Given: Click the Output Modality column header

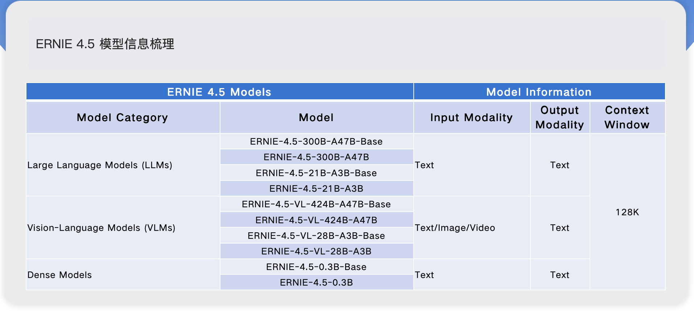Looking at the screenshot, I should [x=560, y=117].
